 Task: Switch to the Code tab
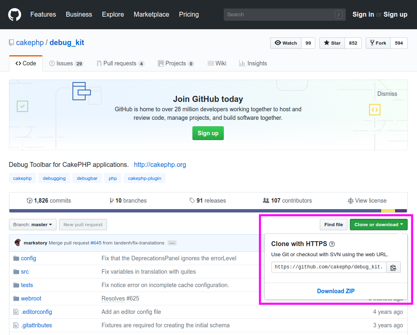(x=26, y=63)
